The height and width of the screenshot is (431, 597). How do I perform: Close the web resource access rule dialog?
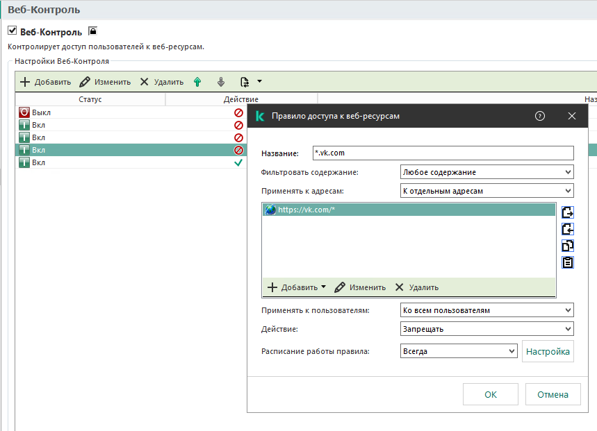click(572, 116)
